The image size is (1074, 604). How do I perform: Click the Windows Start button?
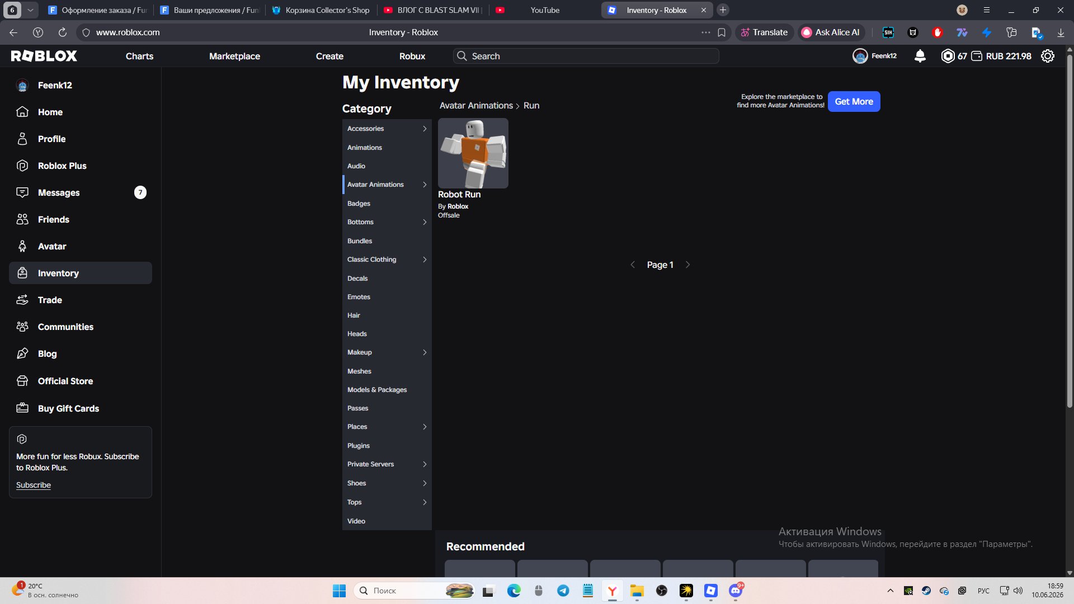pos(339,591)
